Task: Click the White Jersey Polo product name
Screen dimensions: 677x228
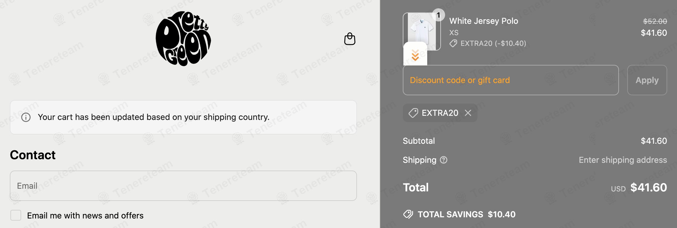Action: 483,21
